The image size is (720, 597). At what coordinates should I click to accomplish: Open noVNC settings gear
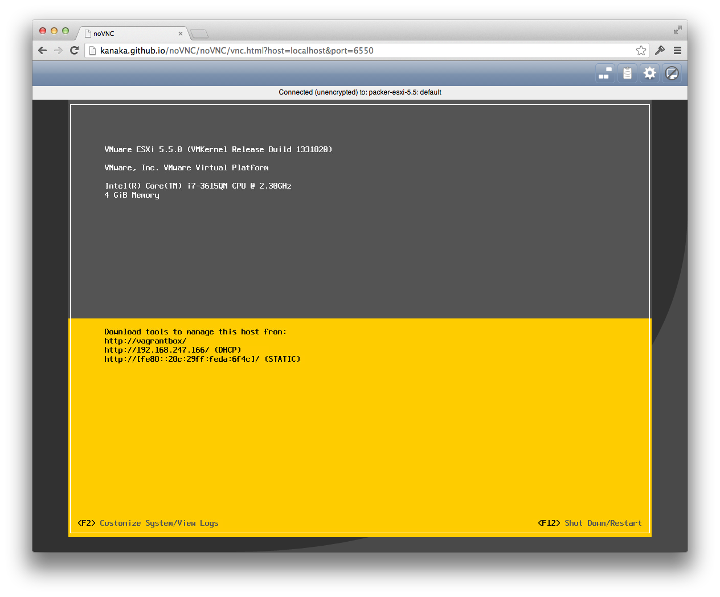(x=649, y=73)
